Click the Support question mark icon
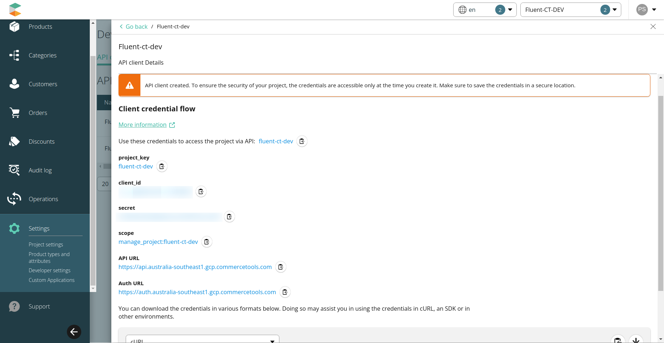The image size is (664, 343). (x=14, y=306)
